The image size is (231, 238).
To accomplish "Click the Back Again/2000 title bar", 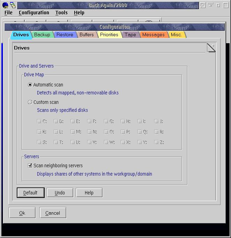I will tap(108, 5).
